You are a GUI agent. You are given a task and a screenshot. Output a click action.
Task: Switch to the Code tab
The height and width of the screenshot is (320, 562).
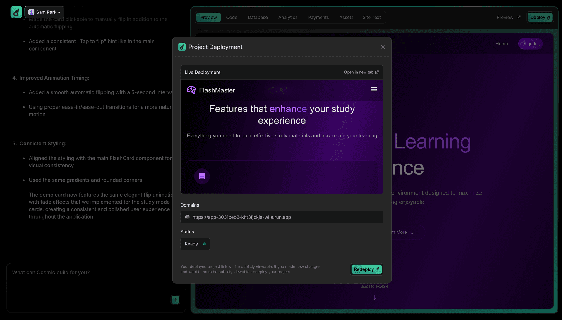(x=232, y=17)
